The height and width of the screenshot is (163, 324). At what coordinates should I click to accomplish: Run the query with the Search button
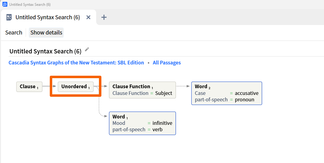click(x=14, y=33)
